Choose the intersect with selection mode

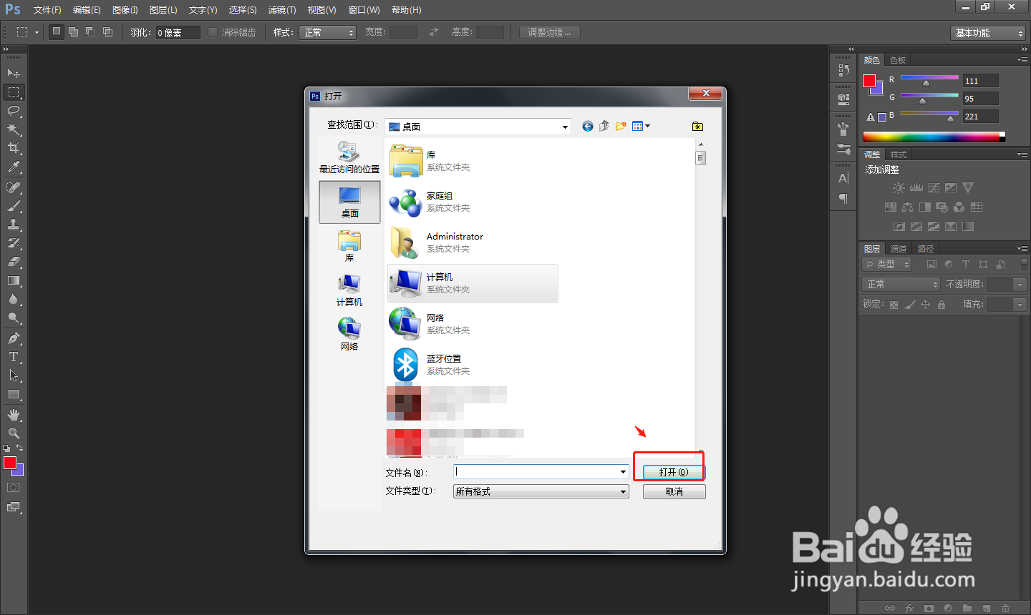[x=107, y=32]
